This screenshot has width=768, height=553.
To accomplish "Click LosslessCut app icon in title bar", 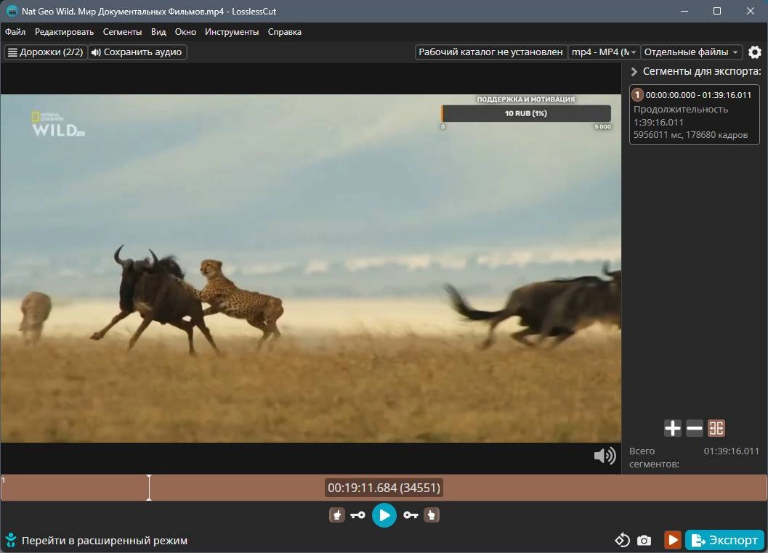I will tap(12, 11).
